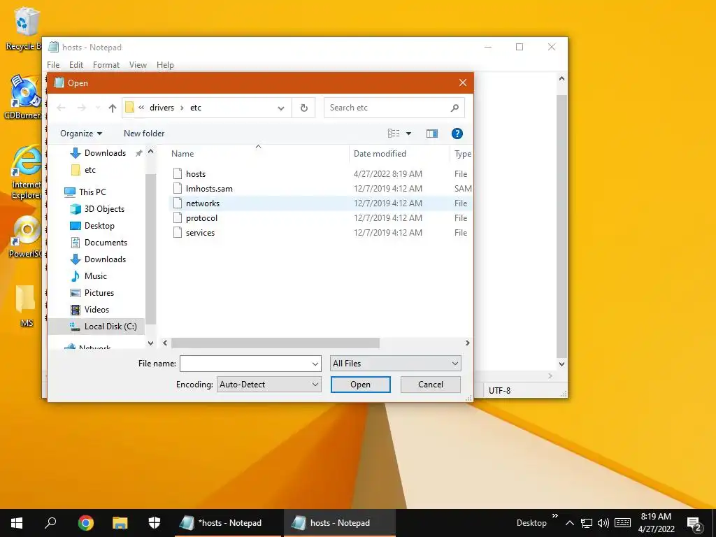Click the Back navigation arrow in the Open dialog
The image size is (716, 537).
coord(62,108)
